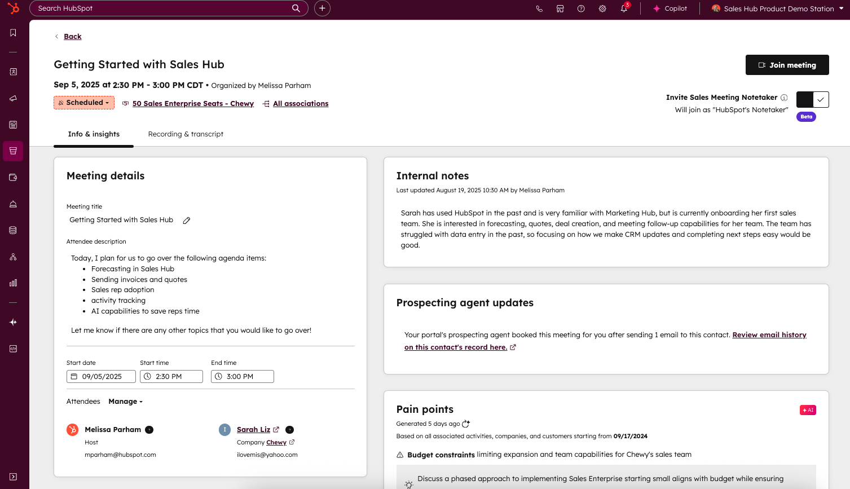850x489 pixels.
Task: Click the Start date field 09/05/2025
Action: point(101,376)
